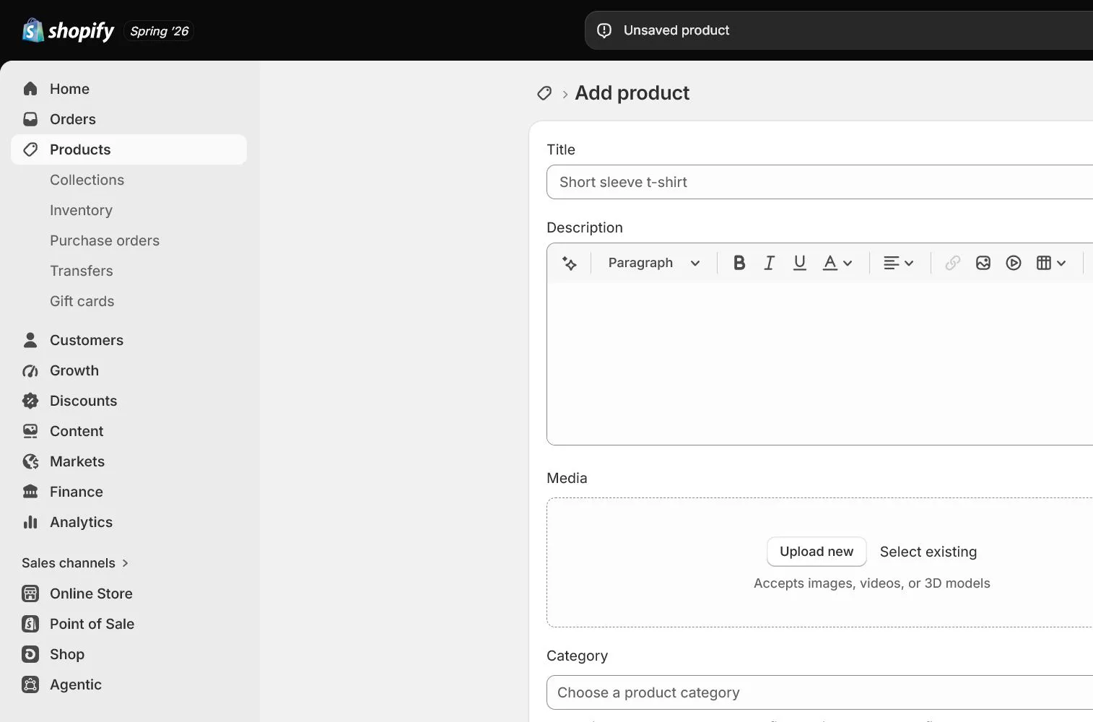Click the Customers person icon
This screenshot has height=722, width=1093.
tap(30, 340)
